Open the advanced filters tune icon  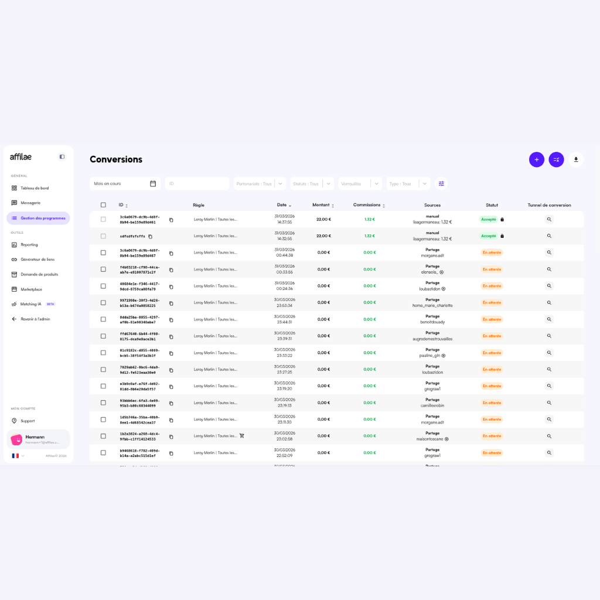(441, 183)
